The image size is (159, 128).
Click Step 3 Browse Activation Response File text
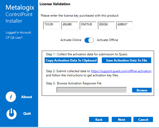click(74, 83)
